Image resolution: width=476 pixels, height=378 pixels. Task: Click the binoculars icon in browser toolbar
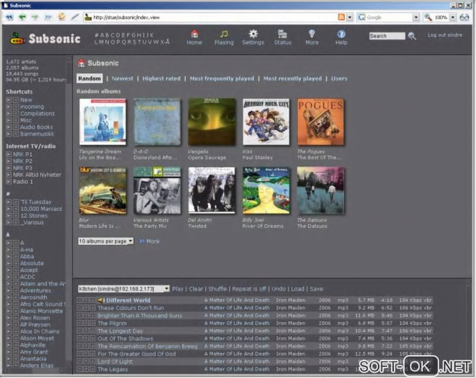(x=464, y=17)
